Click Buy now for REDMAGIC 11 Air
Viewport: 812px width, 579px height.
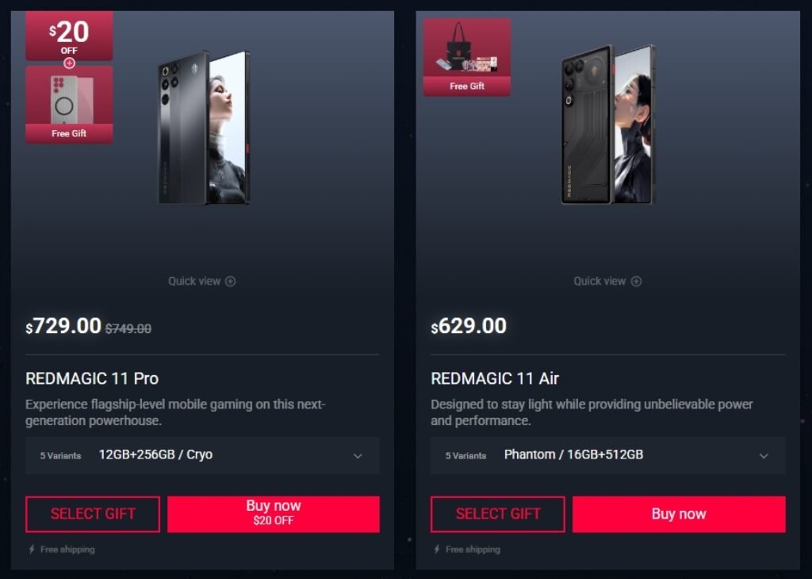(x=679, y=514)
